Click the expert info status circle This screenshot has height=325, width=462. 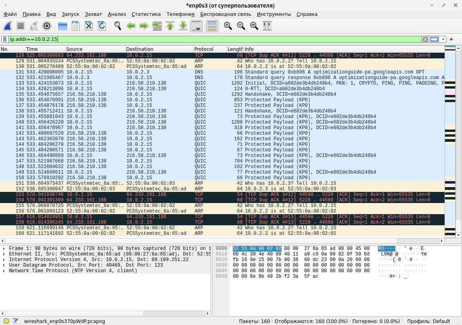[x=6, y=321]
